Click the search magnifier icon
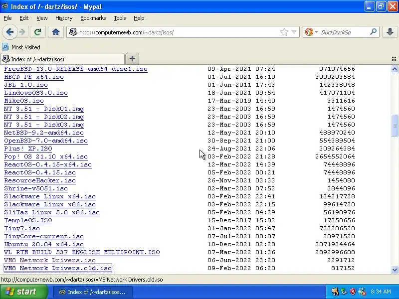This screenshot has height=299, width=399. click(373, 32)
